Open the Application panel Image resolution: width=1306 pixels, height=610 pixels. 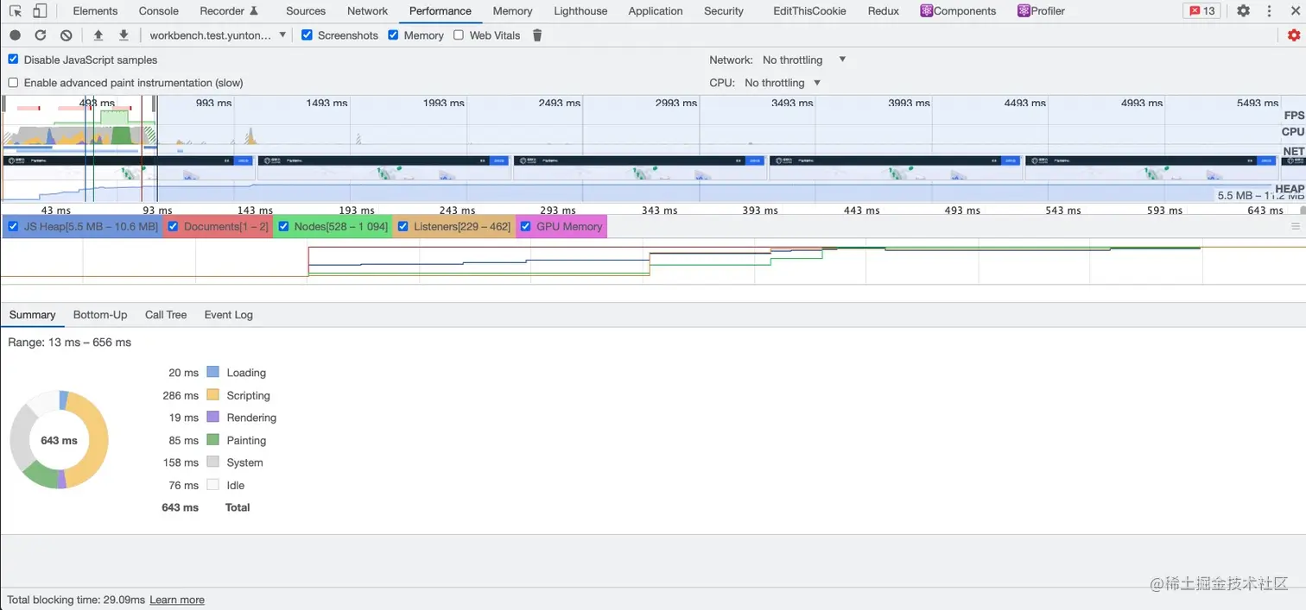point(656,11)
